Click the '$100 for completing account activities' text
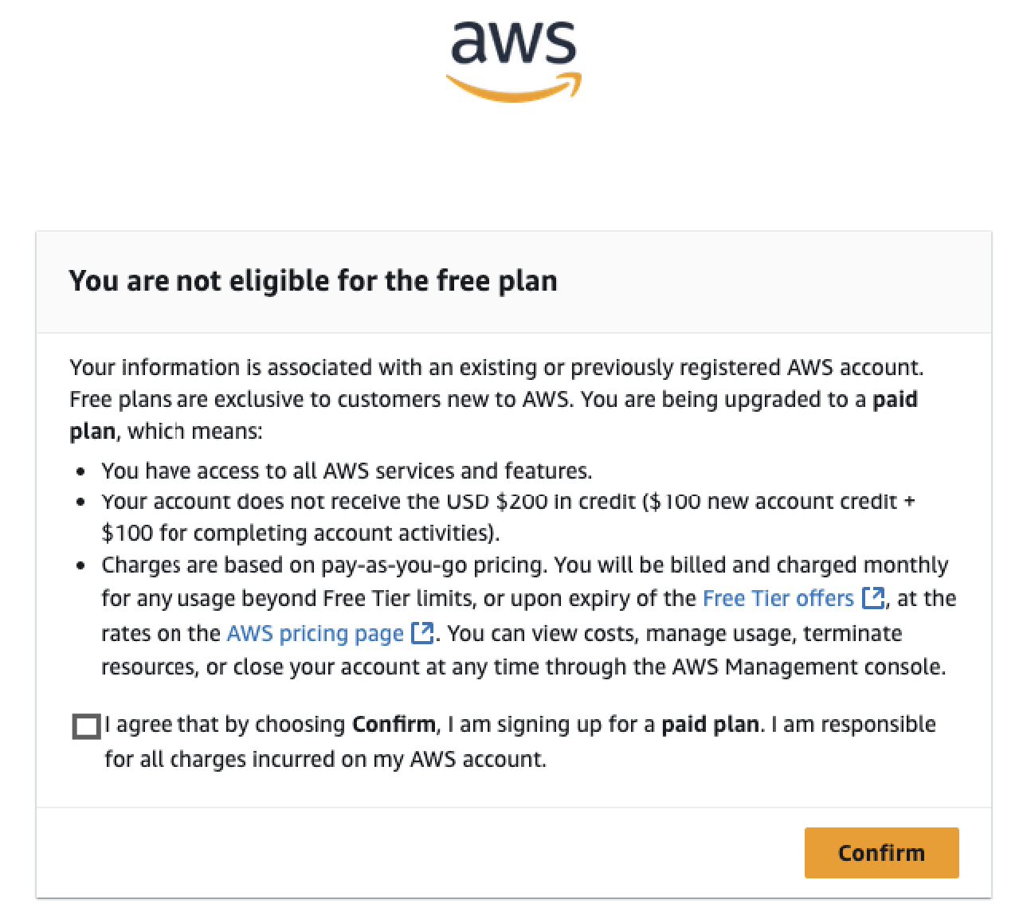 coord(300,533)
